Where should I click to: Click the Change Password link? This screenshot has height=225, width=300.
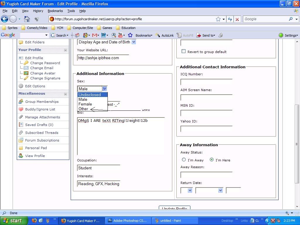click(x=45, y=63)
